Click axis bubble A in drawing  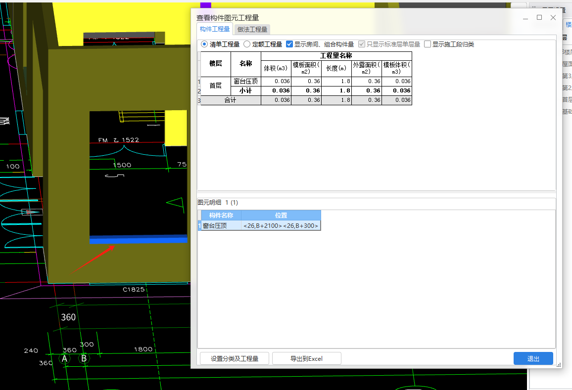pos(64,359)
